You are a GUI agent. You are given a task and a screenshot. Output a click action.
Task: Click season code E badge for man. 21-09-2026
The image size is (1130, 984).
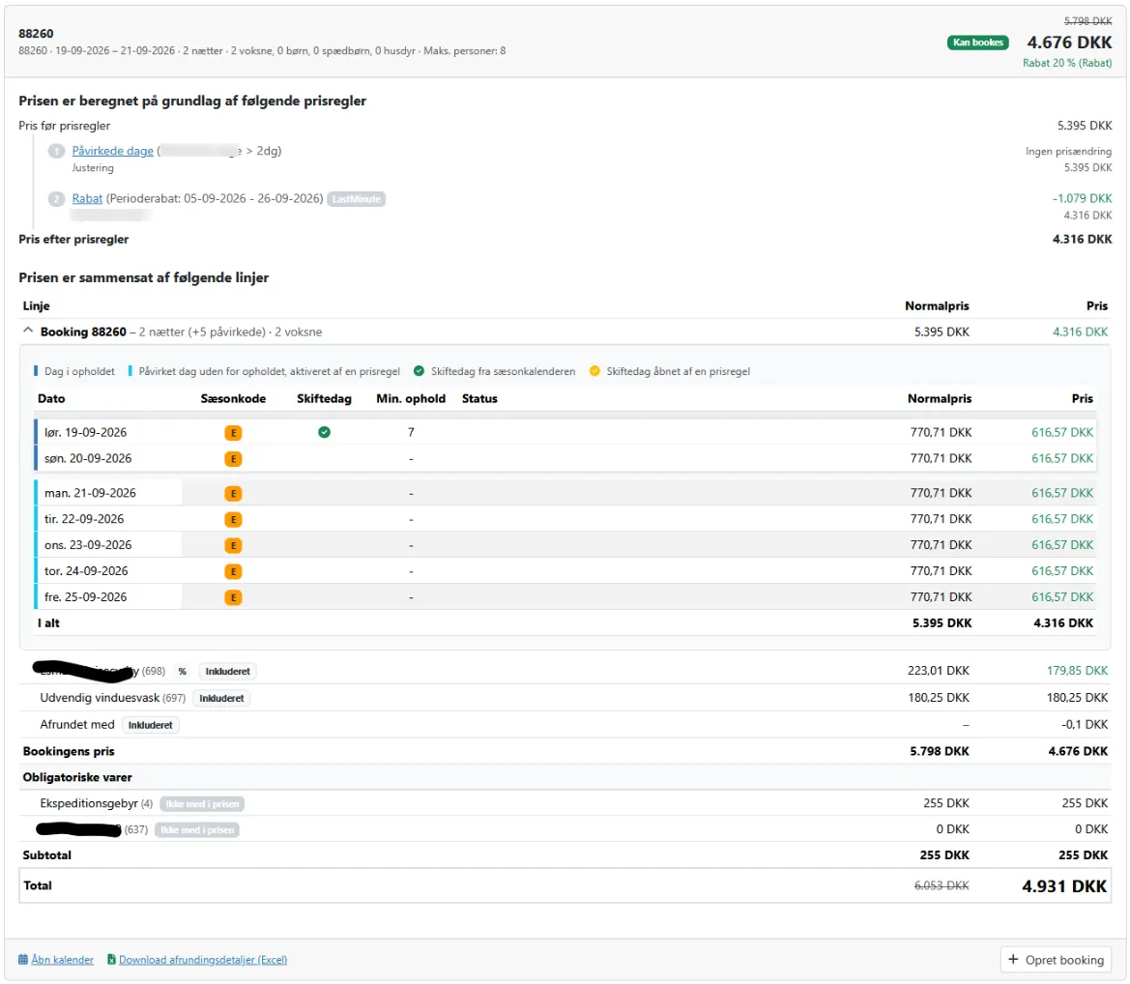233,493
